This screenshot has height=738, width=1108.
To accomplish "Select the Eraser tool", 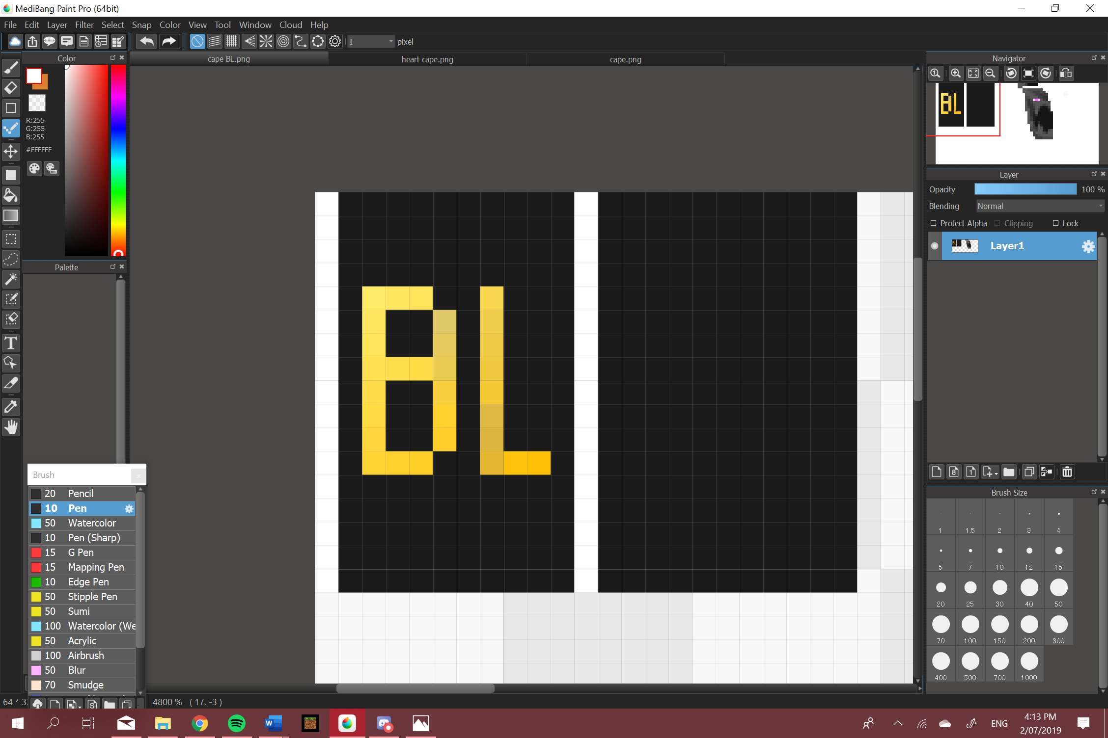I will coord(11,88).
